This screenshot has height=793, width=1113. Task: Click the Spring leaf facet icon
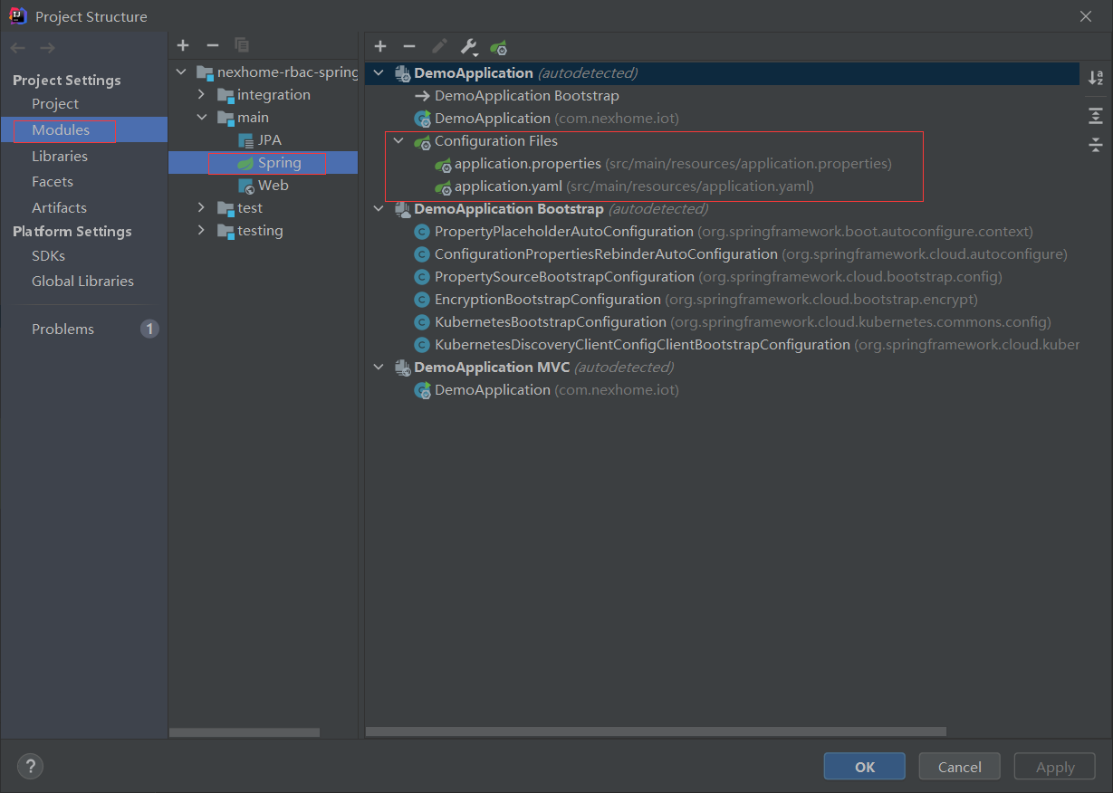pos(245,163)
